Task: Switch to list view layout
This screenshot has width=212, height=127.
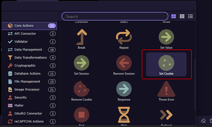Action: tap(190, 16)
